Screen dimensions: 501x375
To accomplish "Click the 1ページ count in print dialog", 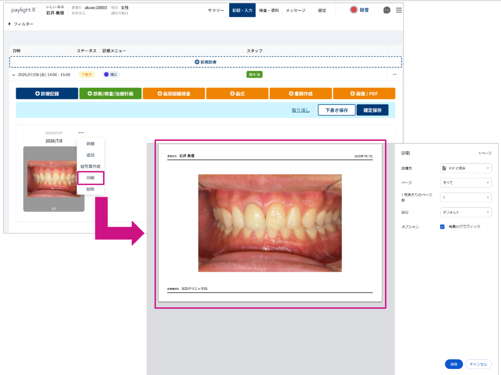I will pyautogui.click(x=485, y=154).
